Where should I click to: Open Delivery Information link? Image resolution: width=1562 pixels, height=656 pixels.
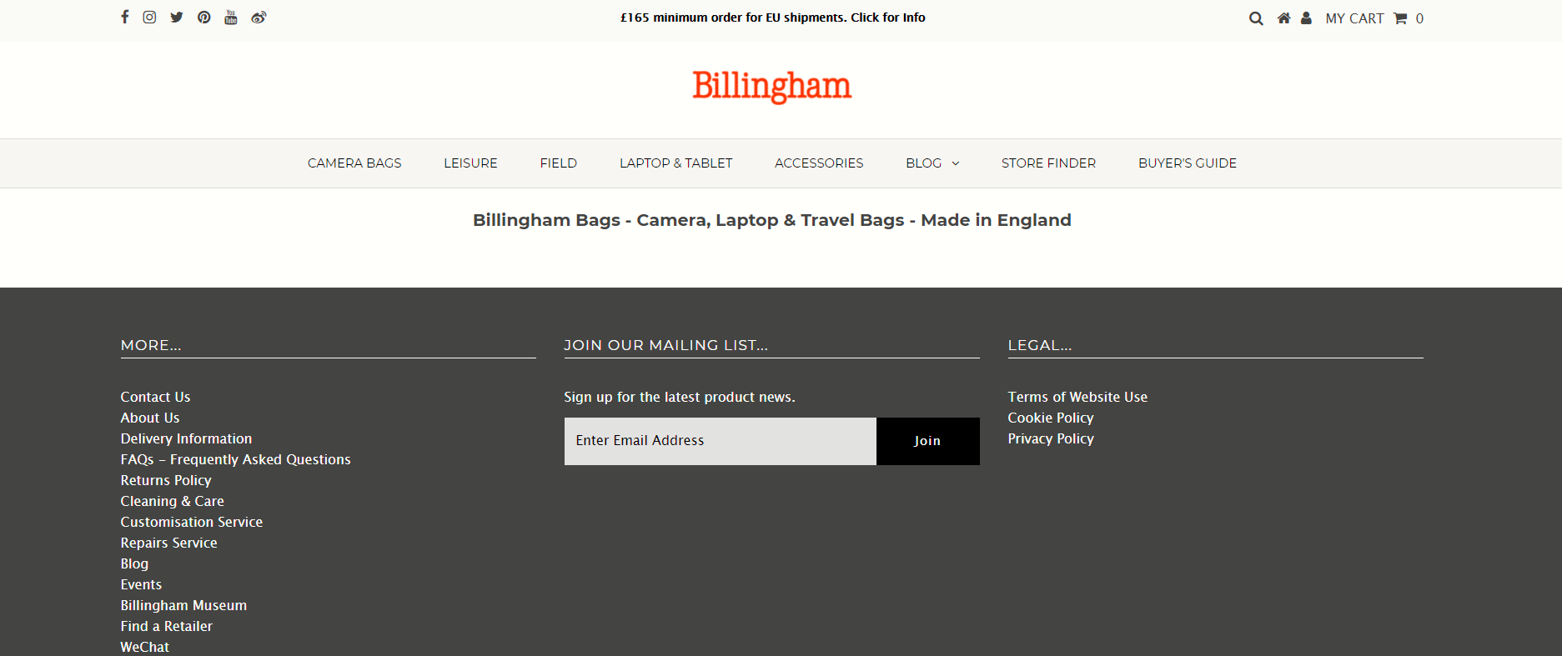[186, 438]
